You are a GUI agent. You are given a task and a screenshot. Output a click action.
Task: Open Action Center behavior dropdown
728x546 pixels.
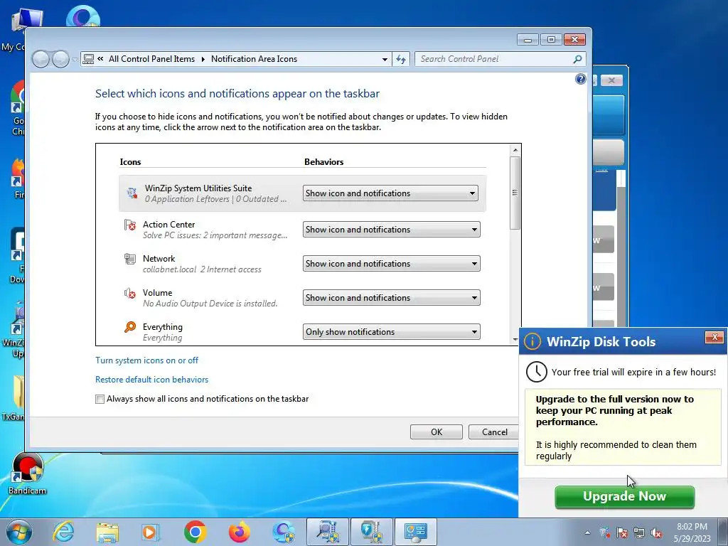tap(392, 230)
